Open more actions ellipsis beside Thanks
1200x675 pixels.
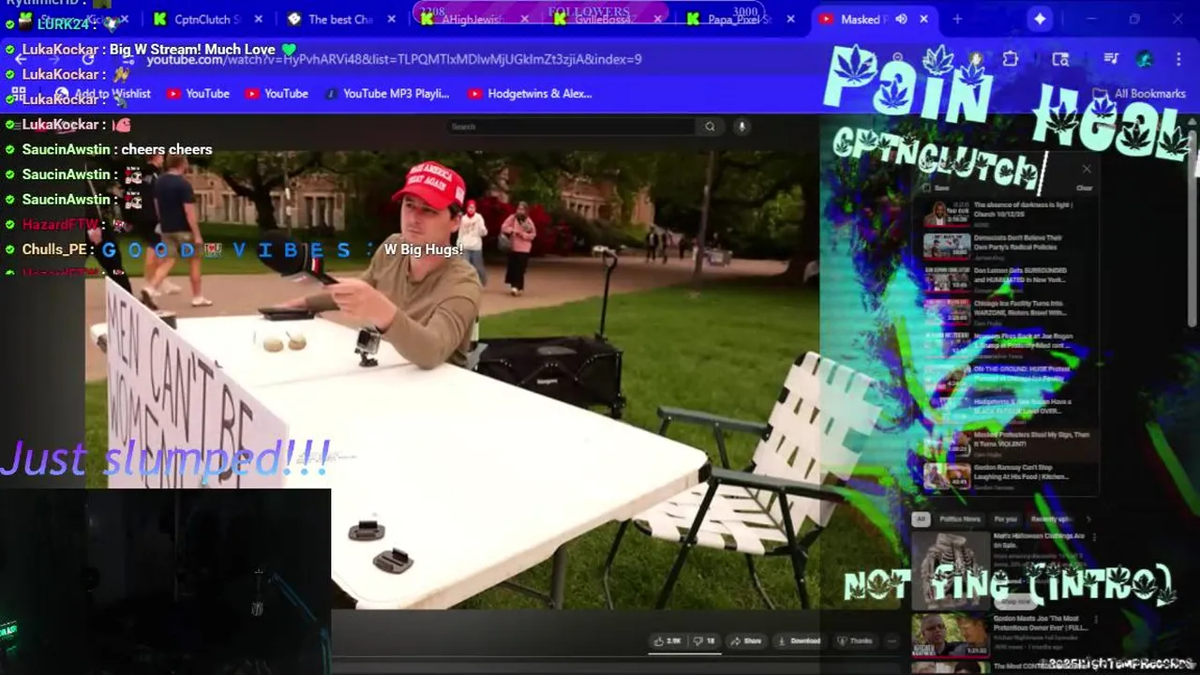pyautogui.click(x=892, y=641)
